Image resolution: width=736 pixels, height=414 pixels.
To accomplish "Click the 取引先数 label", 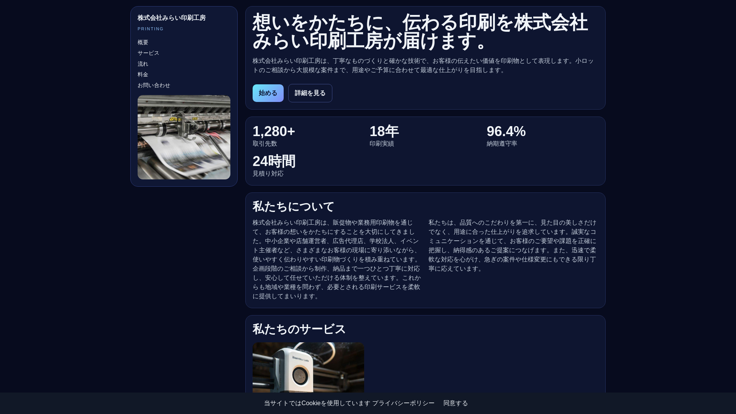I will (265, 144).
